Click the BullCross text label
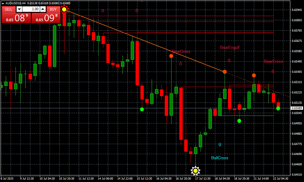The image size is (304, 182). pyautogui.click(x=219, y=158)
